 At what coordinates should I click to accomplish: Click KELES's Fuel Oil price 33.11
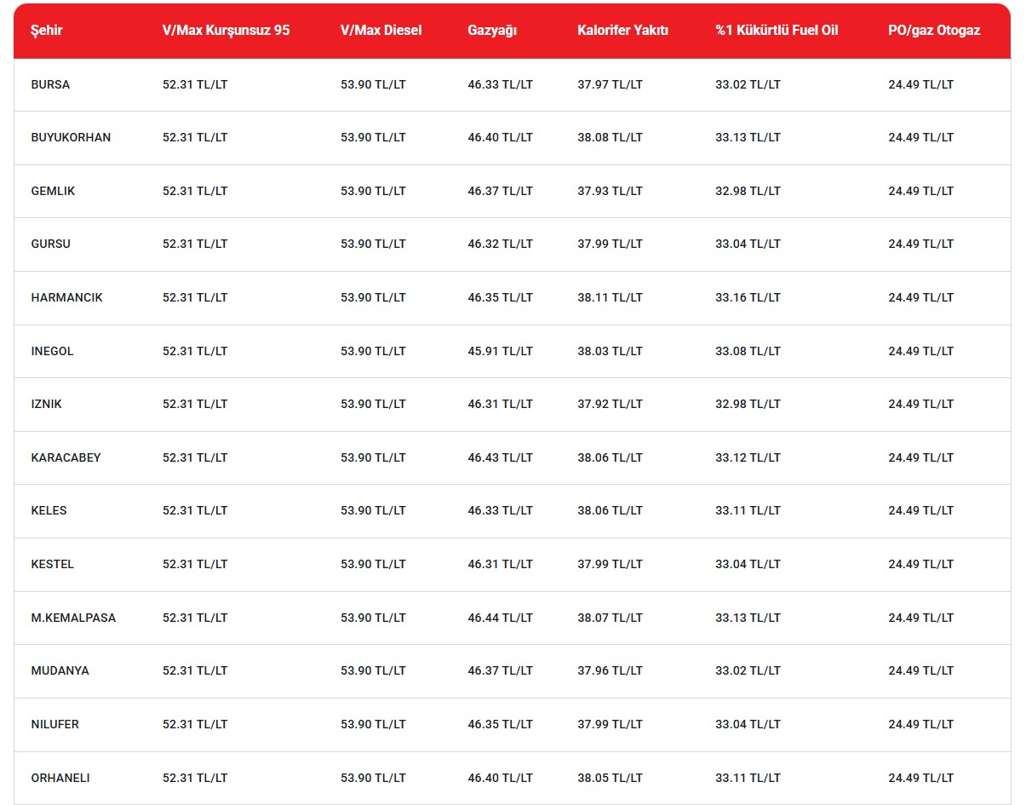748,510
